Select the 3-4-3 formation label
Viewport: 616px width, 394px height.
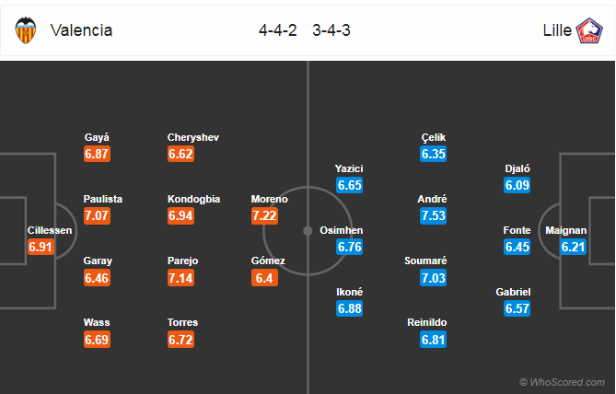click(x=331, y=30)
